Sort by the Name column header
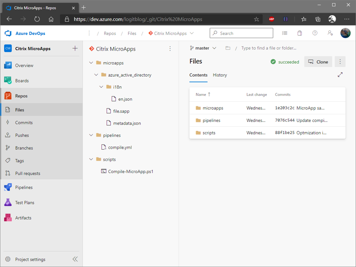356x267 pixels. (203, 95)
